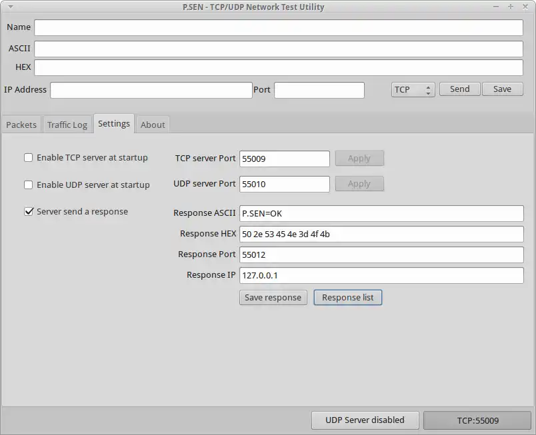Click the 'Response Port' label

click(207, 254)
